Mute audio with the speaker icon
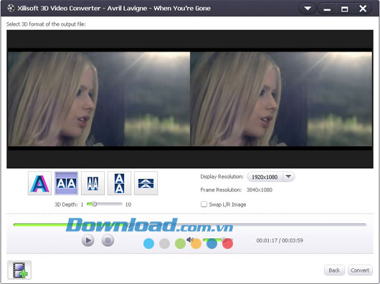This screenshot has height=284, width=380. [x=190, y=240]
